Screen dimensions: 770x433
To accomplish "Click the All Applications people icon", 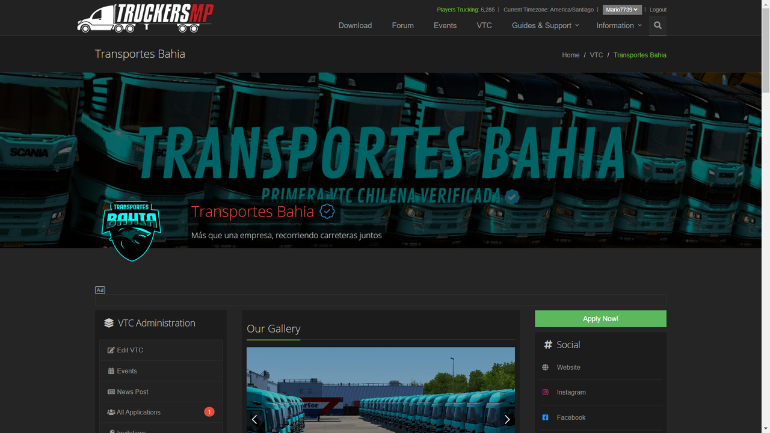I will tap(111, 412).
